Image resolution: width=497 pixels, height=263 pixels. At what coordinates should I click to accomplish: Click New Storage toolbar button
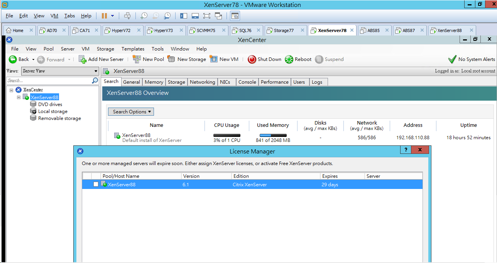pyautogui.click(x=187, y=59)
